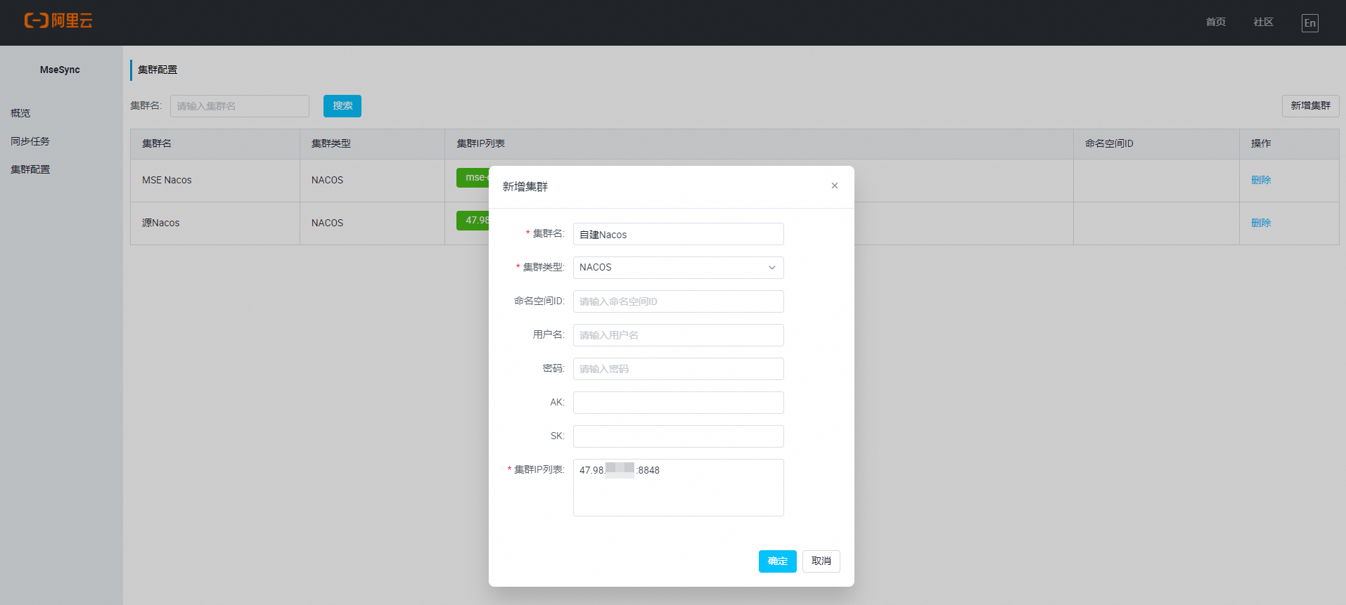Click NACOS type cell in 源Nacos row
Image resolution: width=1346 pixels, height=605 pixels.
[x=372, y=223]
